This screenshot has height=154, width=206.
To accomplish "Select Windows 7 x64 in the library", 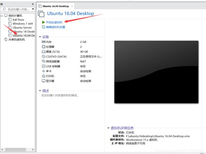I will (23, 24).
